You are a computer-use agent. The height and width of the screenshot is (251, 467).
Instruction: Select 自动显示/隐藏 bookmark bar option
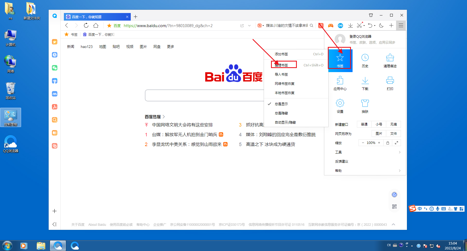(296, 122)
